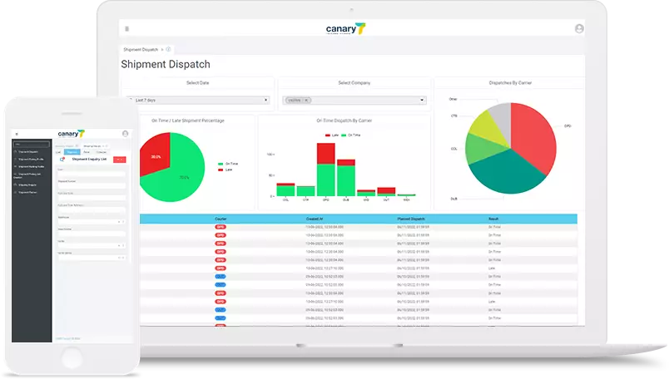669x379 pixels.
Task: Click the red button on phone enquiry list
Action: click(x=120, y=160)
